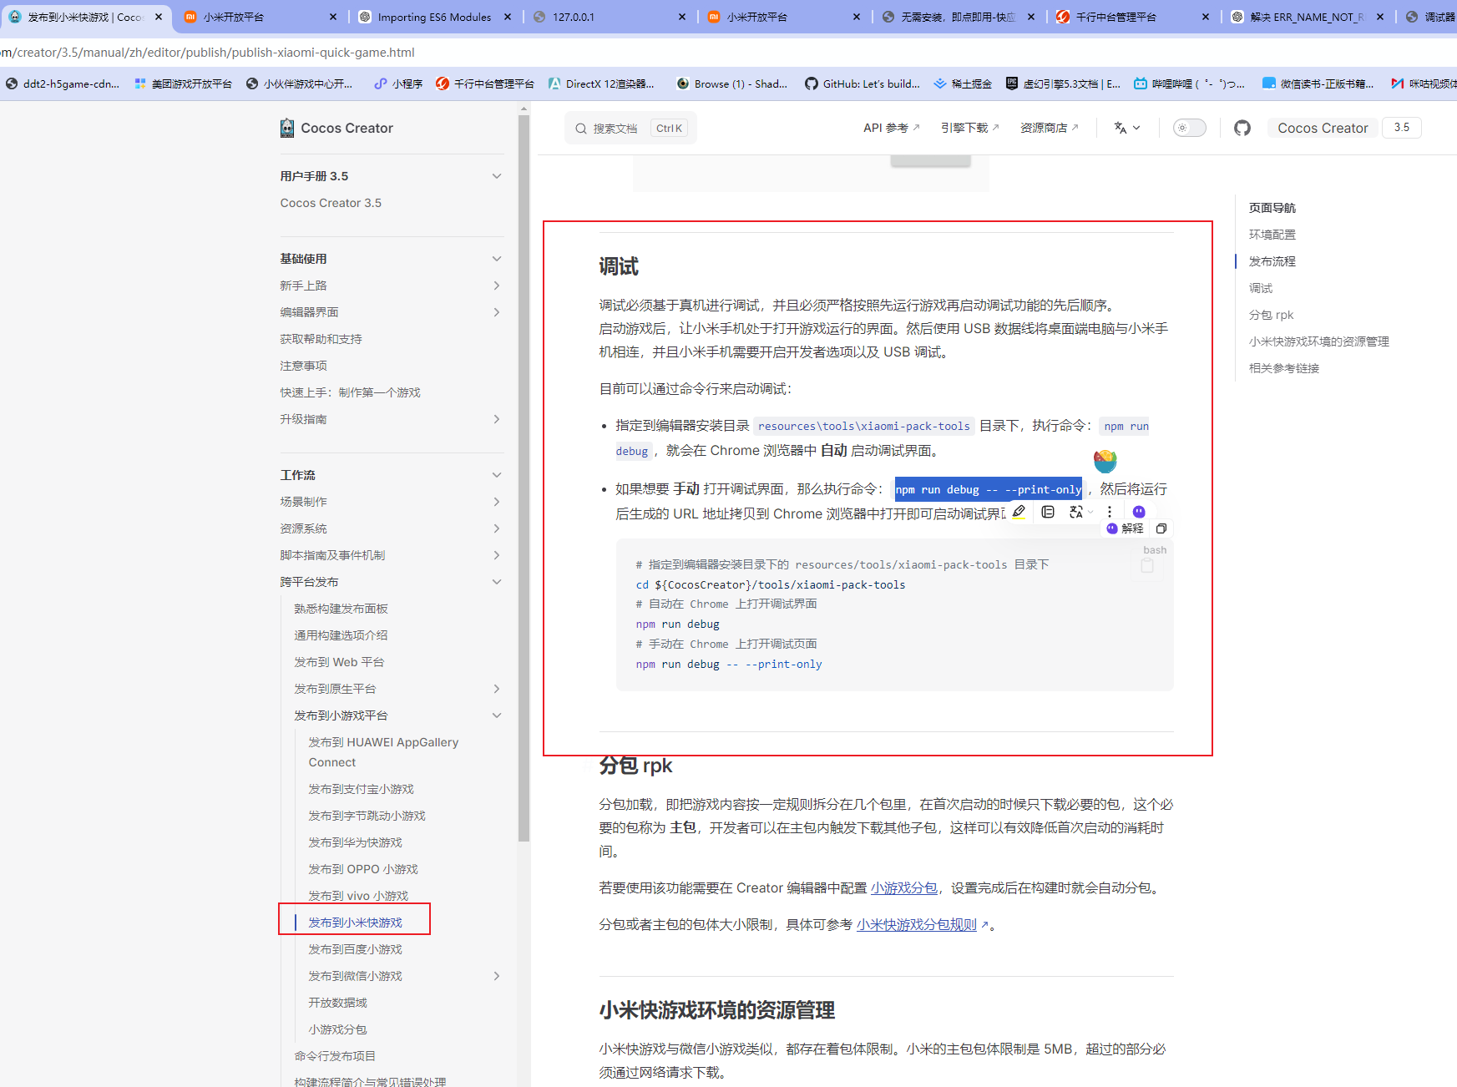The image size is (1457, 1087).
Task: Jump to 分包 rpk in page navigation
Action: click(x=1271, y=315)
